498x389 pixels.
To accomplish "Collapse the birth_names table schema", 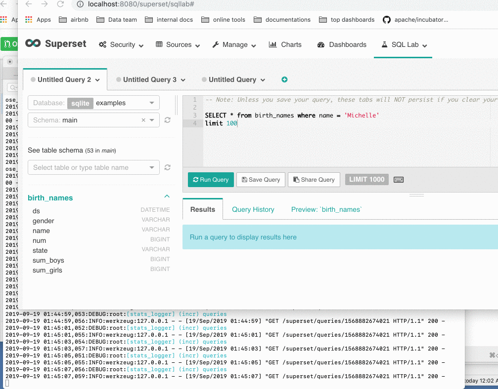I will (167, 196).
